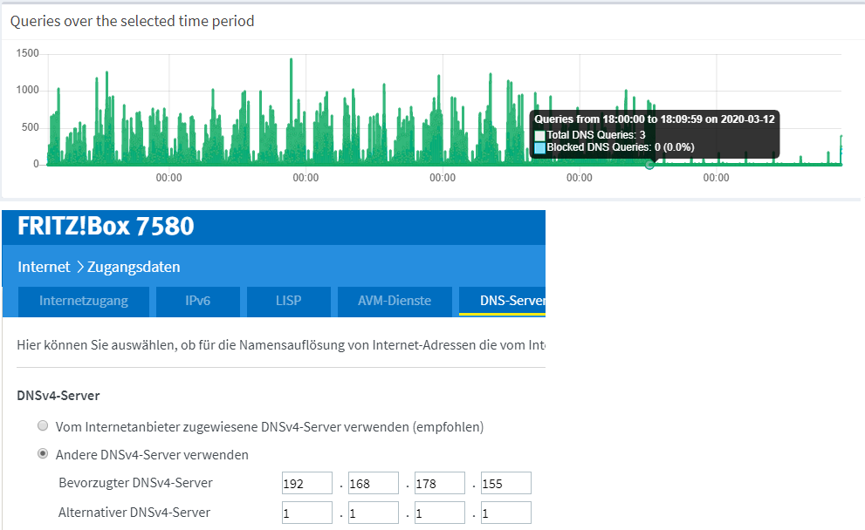Click 'Queries over the selected time period' heading
This screenshot has width=865, height=530.
[133, 21]
